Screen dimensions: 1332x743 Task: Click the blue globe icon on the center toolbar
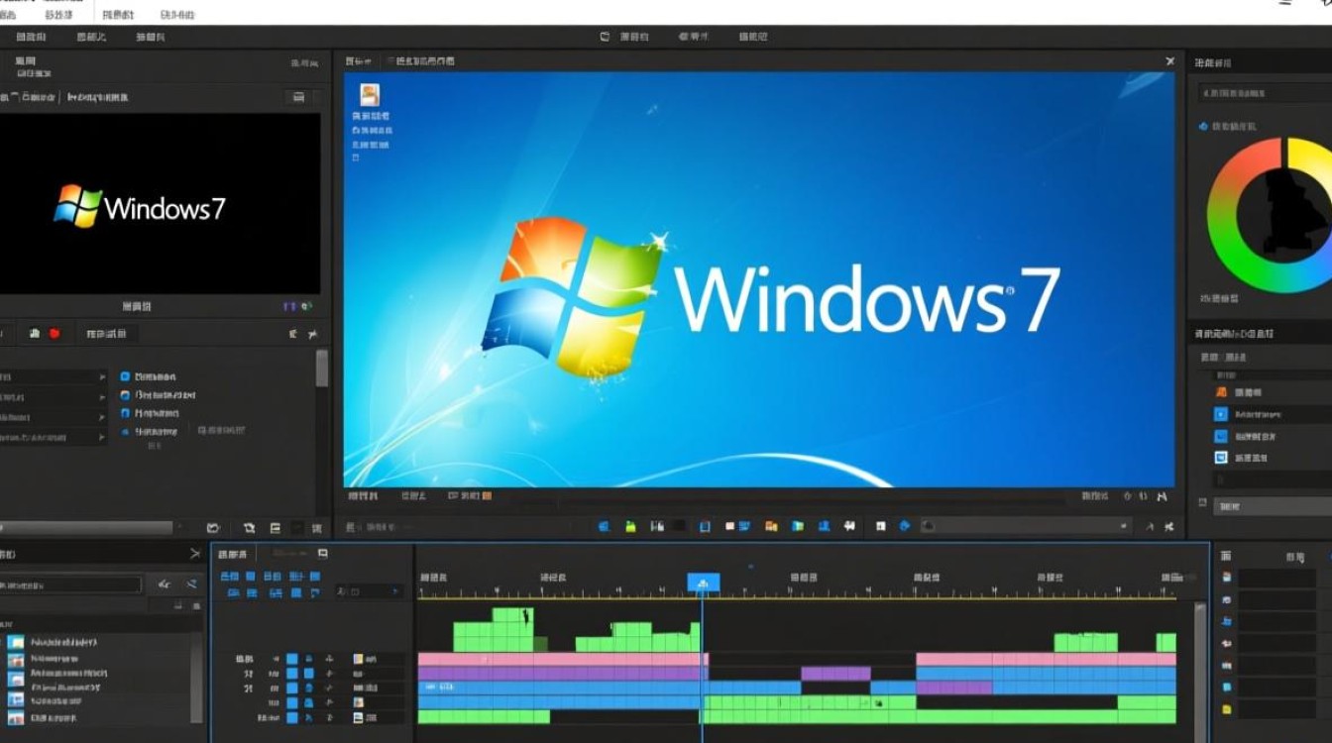[x=904, y=527]
